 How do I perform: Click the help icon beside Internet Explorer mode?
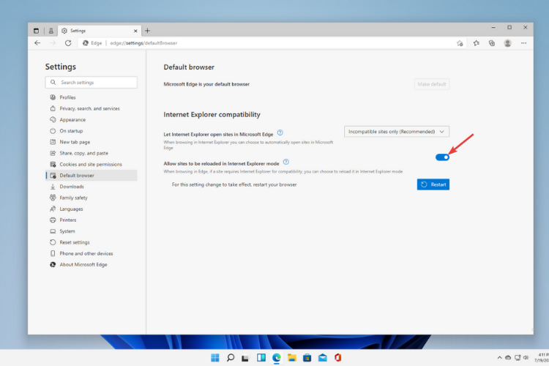pyautogui.click(x=286, y=162)
